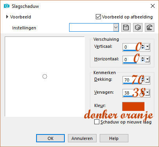Click the shadow offset handle in preview
Viewport: 159px width, 147px height.
coord(45,76)
